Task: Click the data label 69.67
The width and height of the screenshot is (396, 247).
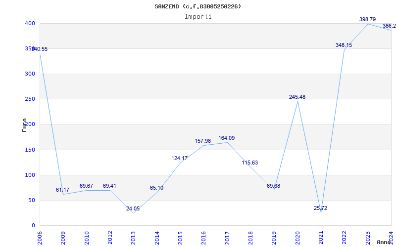Action: [x=86, y=186]
